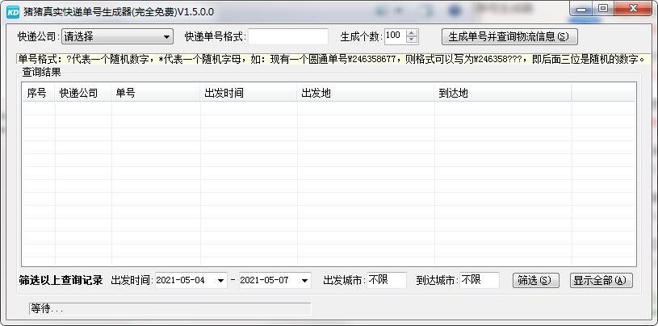Image resolution: width=658 pixels, height=326 pixels.
Task: Open end date 2021-05-07 picker dropdown
Action: pyautogui.click(x=304, y=281)
